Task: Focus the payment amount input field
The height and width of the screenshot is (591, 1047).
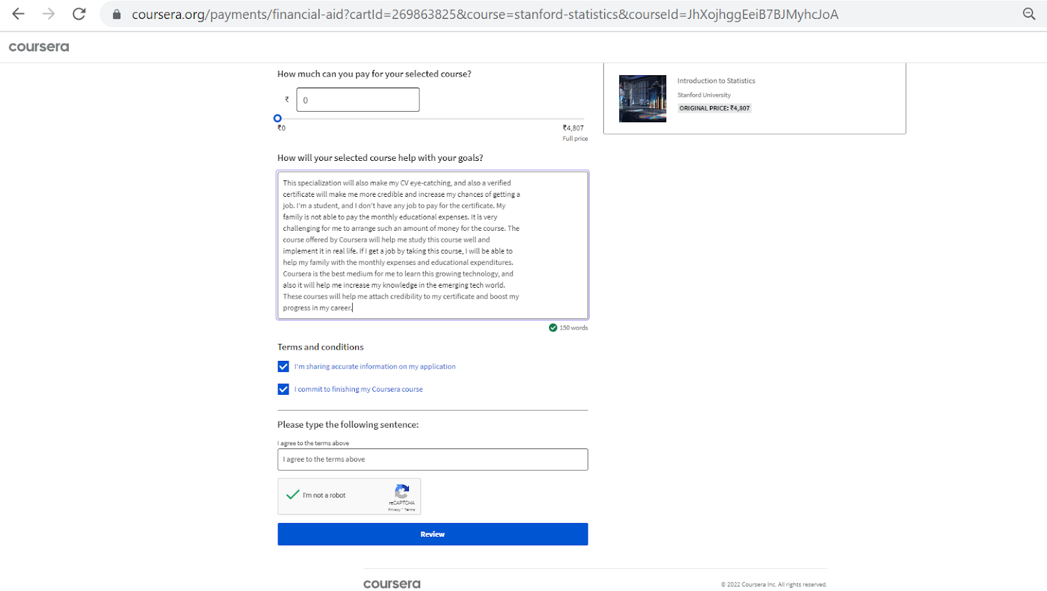Action: [x=358, y=100]
